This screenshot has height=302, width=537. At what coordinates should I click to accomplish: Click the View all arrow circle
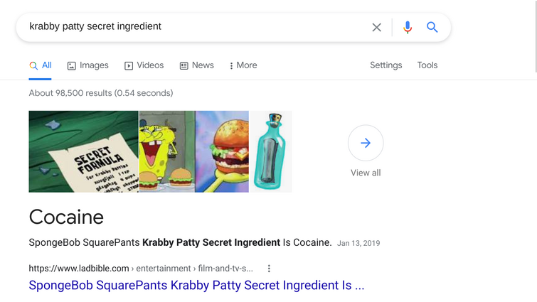pyautogui.click(x=366, y=143)
